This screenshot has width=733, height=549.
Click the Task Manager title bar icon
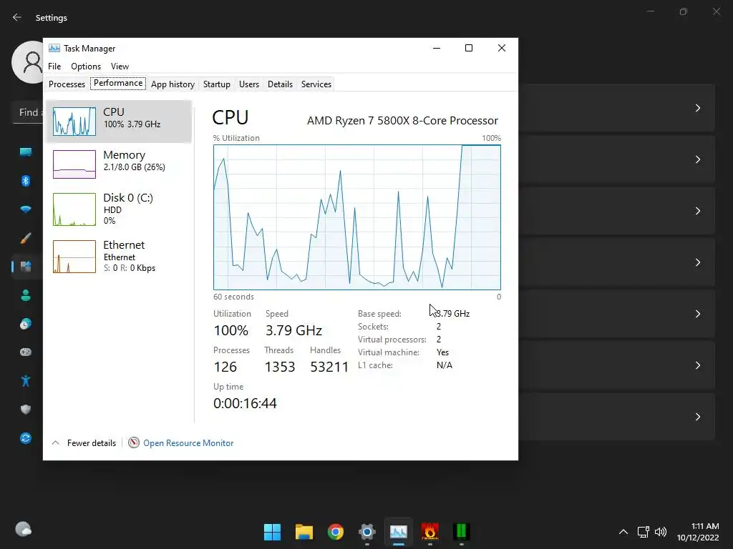coord(54,48)
